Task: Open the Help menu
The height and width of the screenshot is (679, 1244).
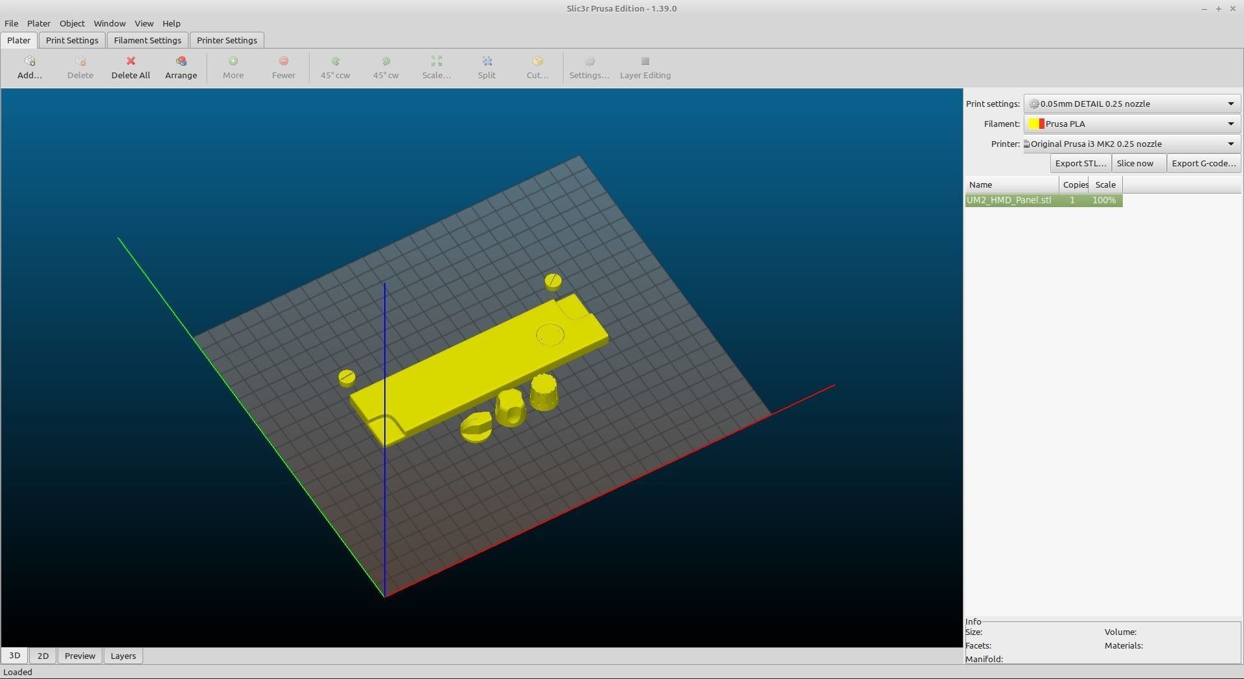Action: (171, 23)
